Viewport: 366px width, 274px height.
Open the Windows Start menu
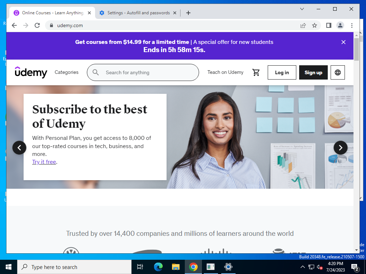pyautogui.click(x=9, y=267)
